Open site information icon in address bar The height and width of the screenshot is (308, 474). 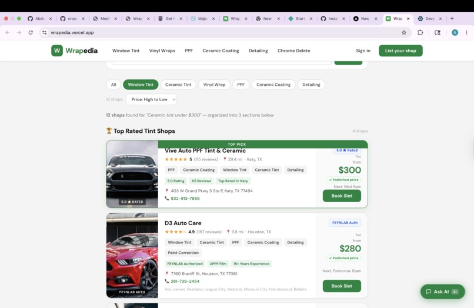45,32
